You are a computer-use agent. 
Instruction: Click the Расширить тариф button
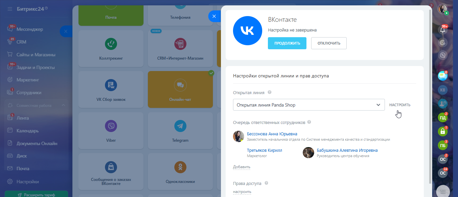(x=36, y=195)
